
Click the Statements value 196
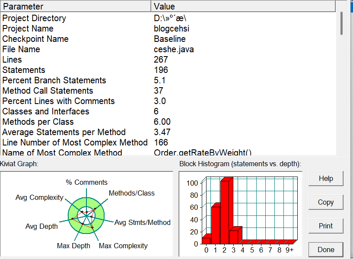click(x=161, y=70)
